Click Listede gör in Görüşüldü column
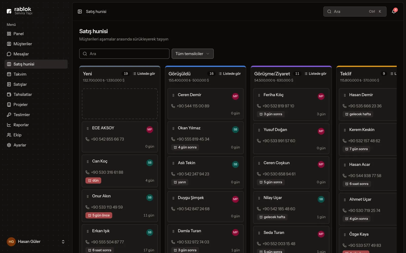Image resolution: width=406 pixels, height=253 pixels. (230, 74)
